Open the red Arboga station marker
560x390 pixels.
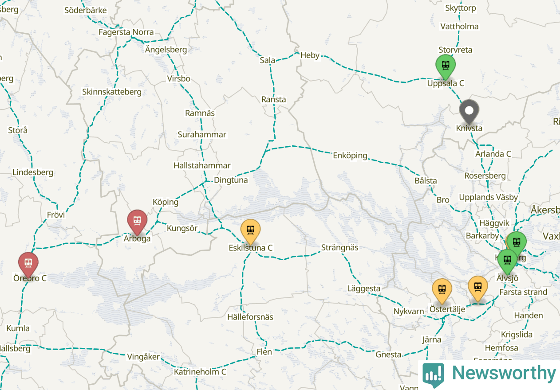coord(137,221)
